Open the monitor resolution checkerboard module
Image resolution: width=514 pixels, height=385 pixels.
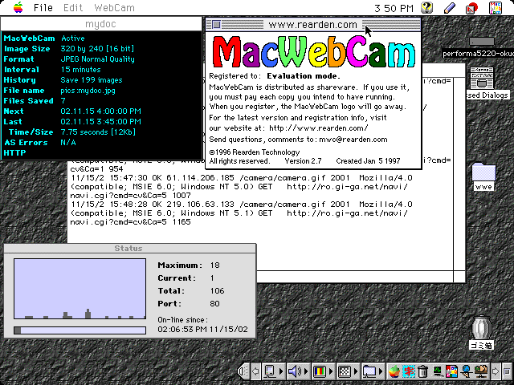[x=348, y=371]
